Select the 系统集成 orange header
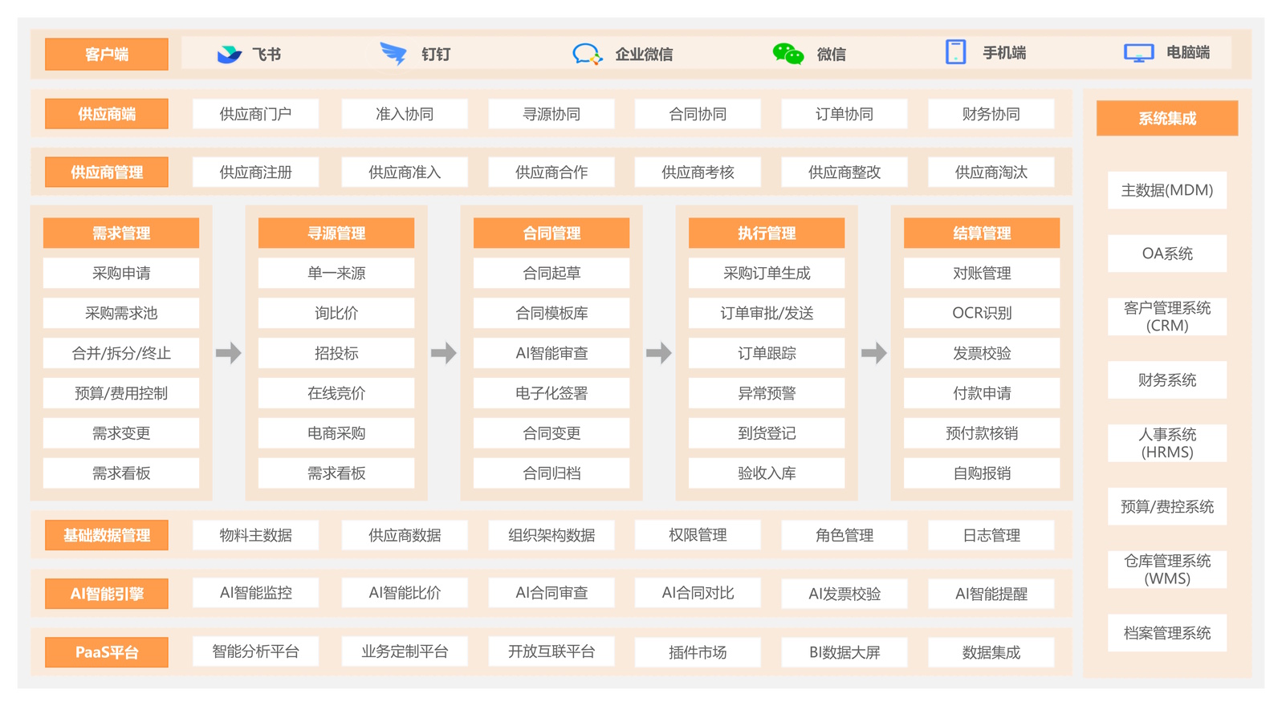The image size is (1282, 706). pos(1166,119)
